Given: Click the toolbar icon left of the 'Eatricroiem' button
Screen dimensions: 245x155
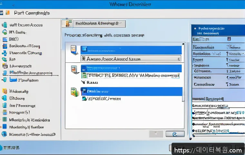Looking at the screenshot, I should click(67, 24).
